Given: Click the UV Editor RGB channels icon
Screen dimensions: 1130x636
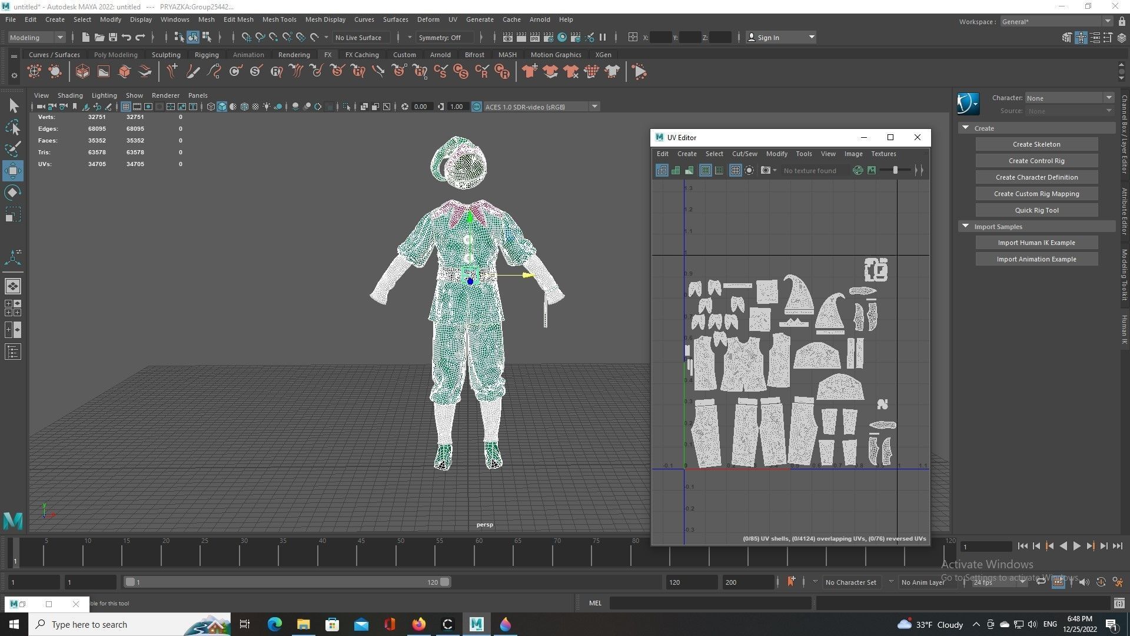Looking at the screenshot, I should tap(858, 170).
